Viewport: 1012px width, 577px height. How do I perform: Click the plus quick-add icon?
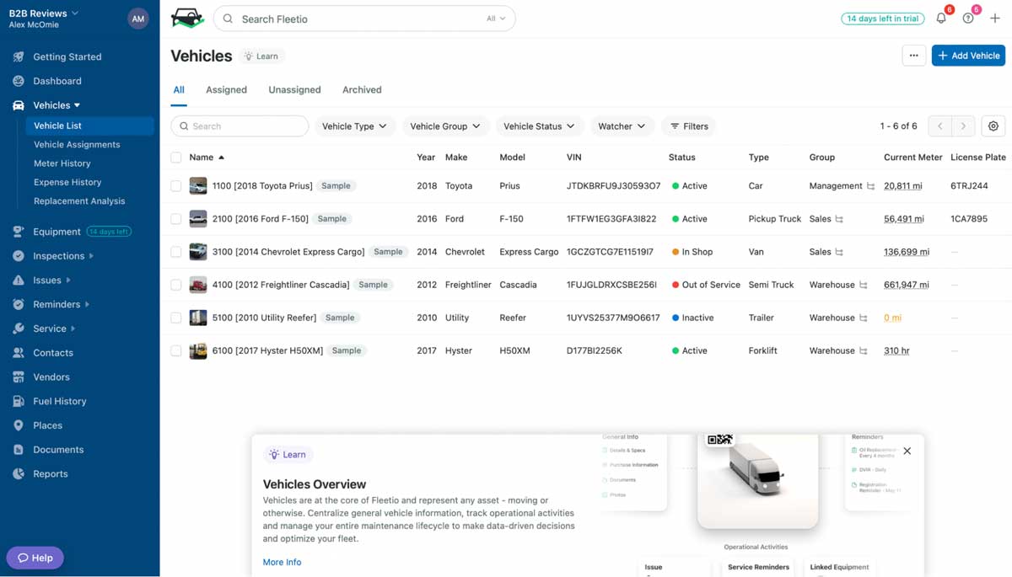995,19
